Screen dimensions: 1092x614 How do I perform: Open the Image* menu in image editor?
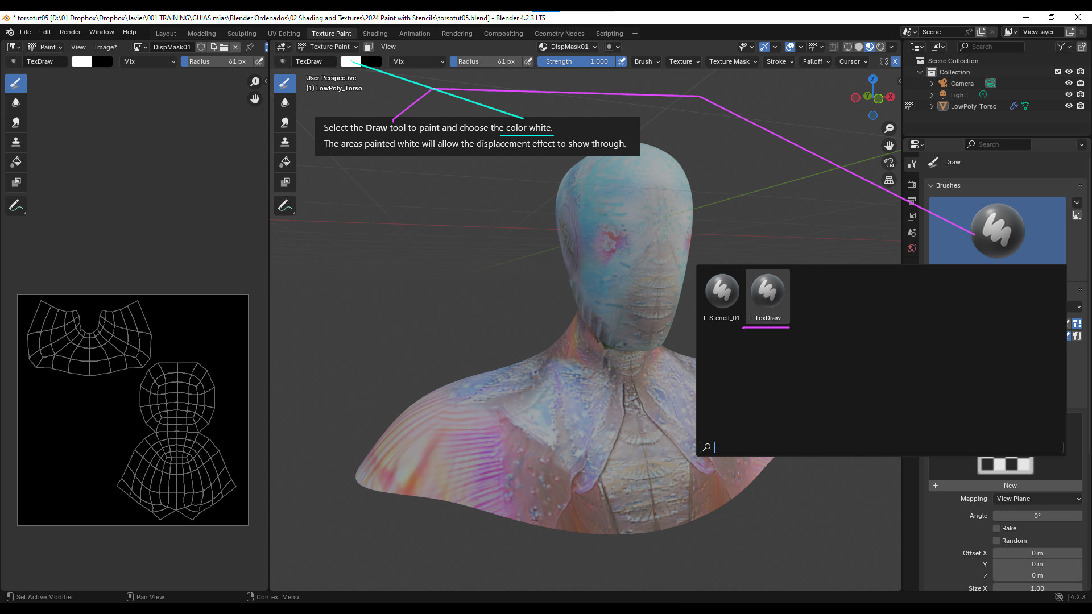coord(105,47)
